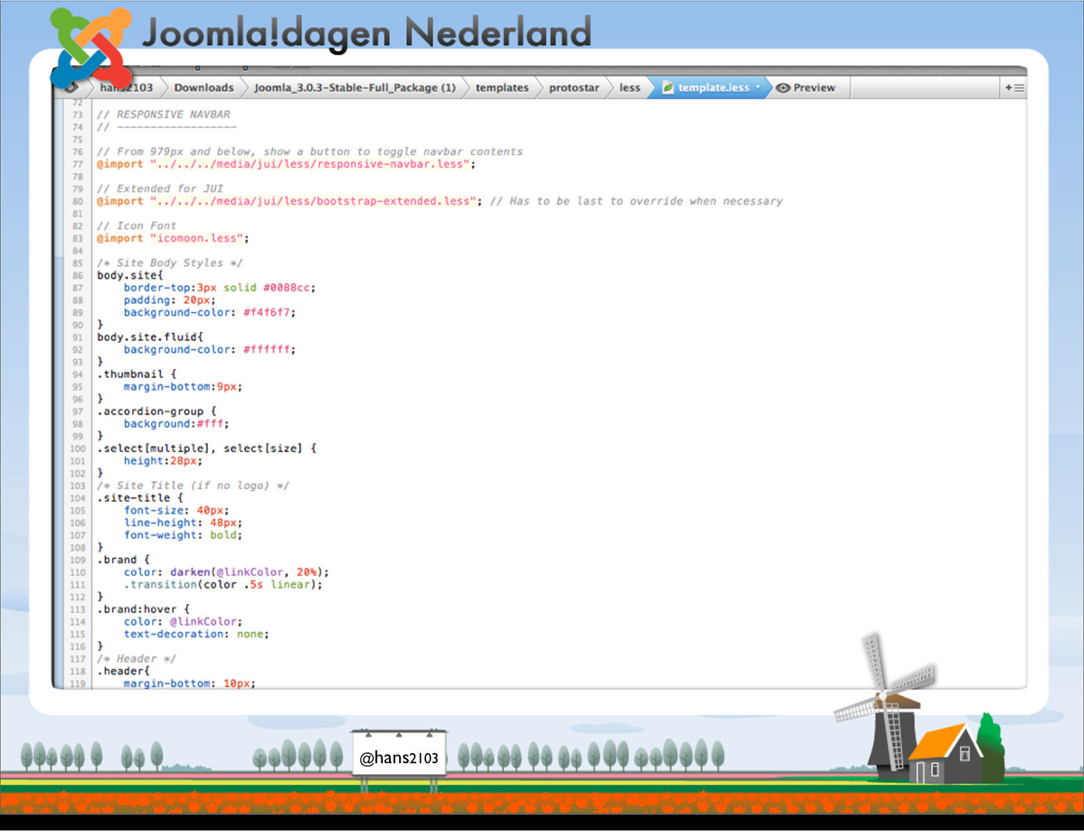Click the text-decoration: none declaration
The image size is (1084, 835).
tap(196, 634)
